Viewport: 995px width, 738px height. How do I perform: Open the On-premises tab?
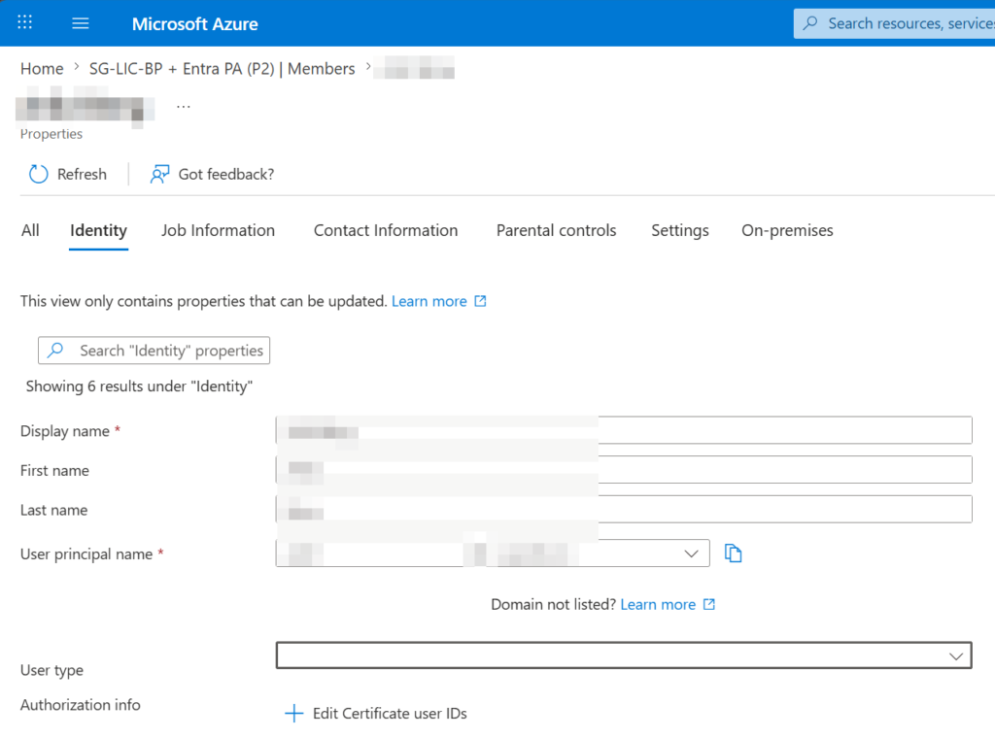(787, 230)
